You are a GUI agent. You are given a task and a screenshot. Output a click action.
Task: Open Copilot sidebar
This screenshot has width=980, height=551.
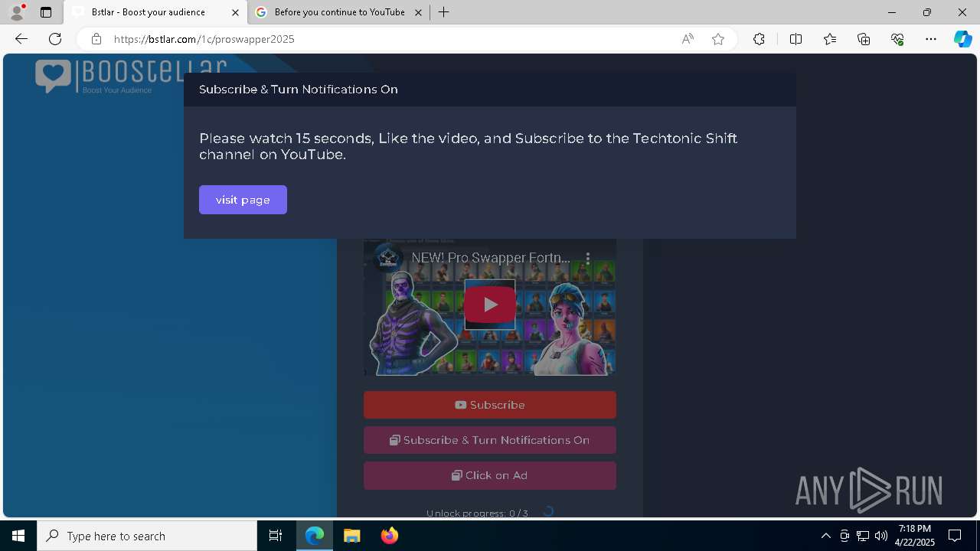[x=962, y=39]
